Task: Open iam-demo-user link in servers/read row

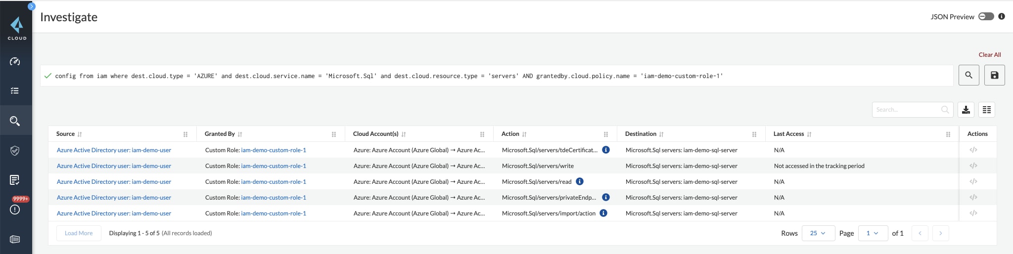Action: [x=114, y=182]
